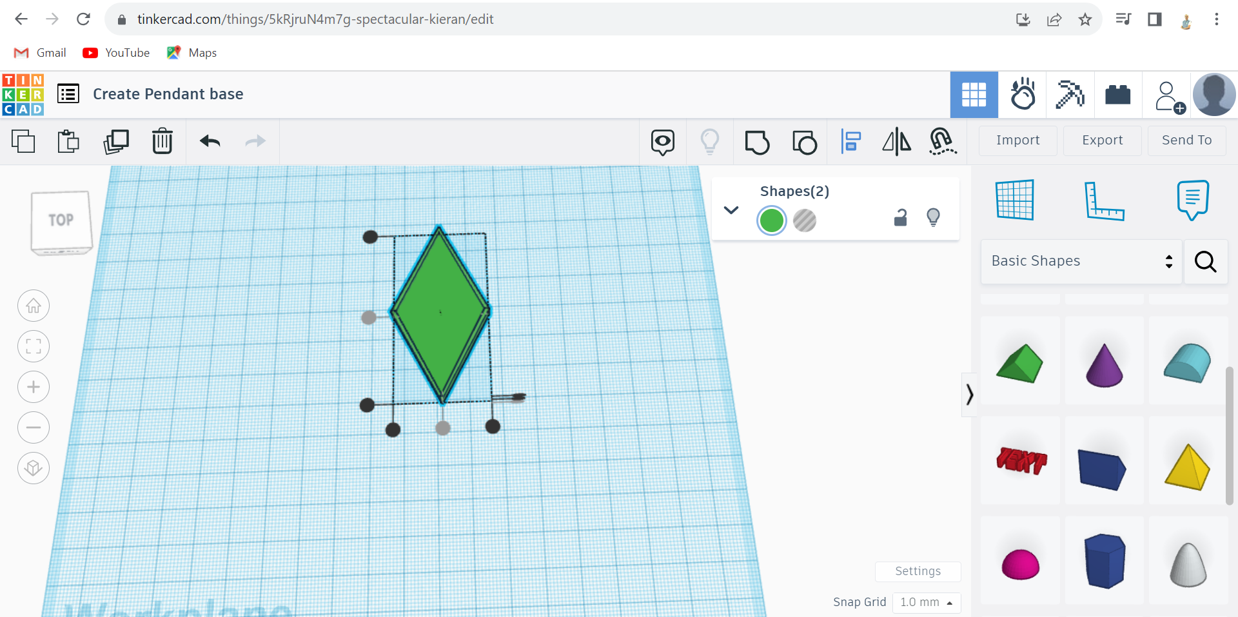Open the Sim Lab tab
This screenshot has width=1238, height=617.
1023,95
